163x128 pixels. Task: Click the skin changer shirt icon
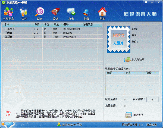(146, 2)
